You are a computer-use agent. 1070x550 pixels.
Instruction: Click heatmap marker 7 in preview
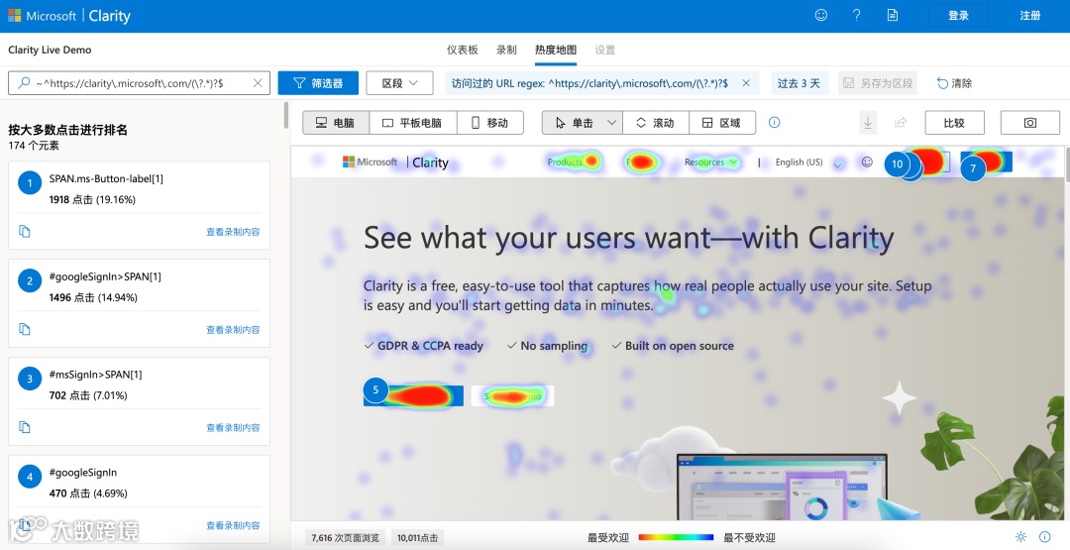coord(973,167)
